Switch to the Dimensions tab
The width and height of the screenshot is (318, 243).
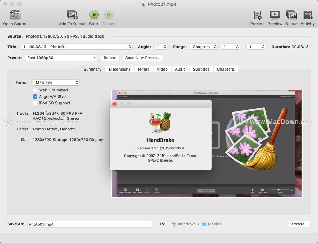(120, 69)
